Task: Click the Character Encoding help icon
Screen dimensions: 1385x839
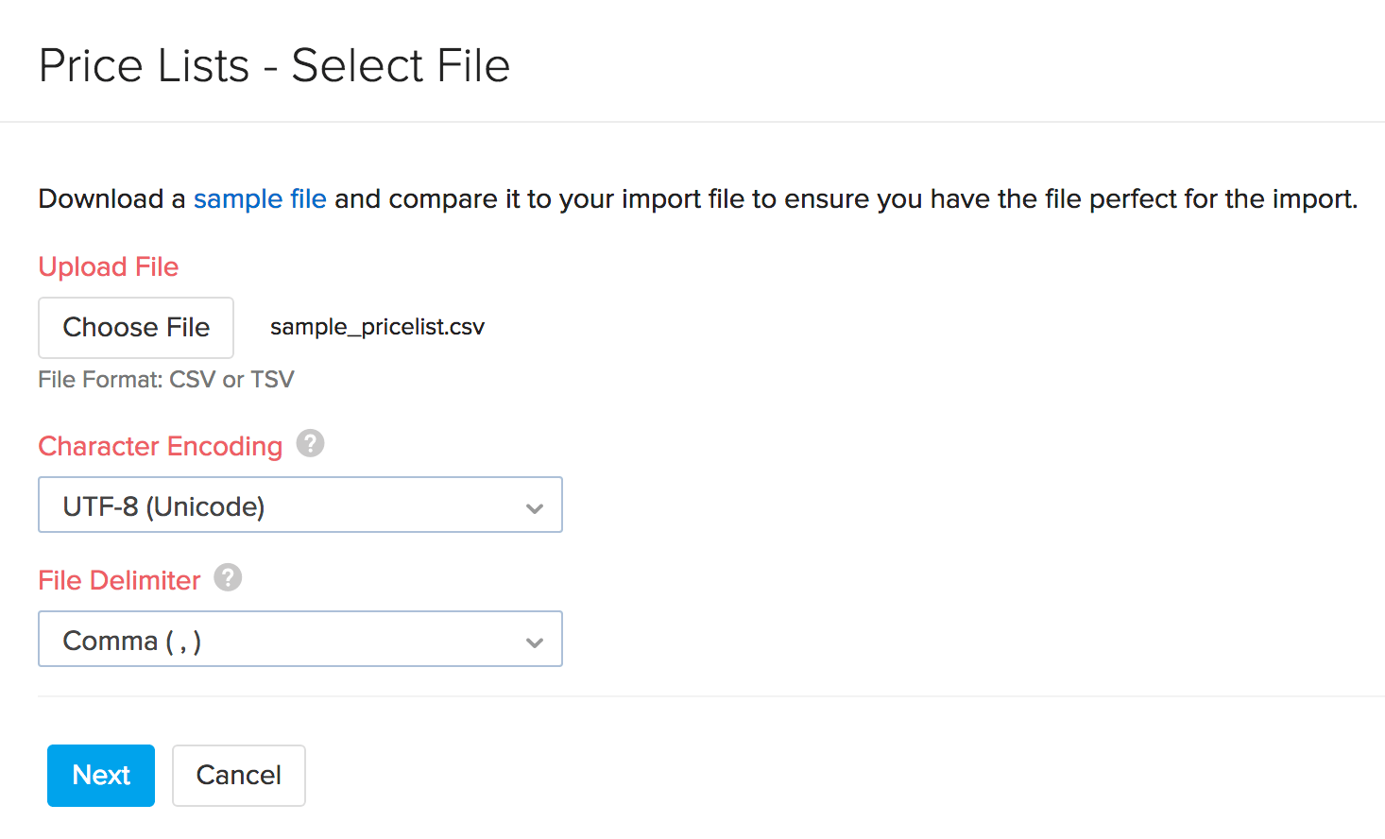Action: pos(310,443)
